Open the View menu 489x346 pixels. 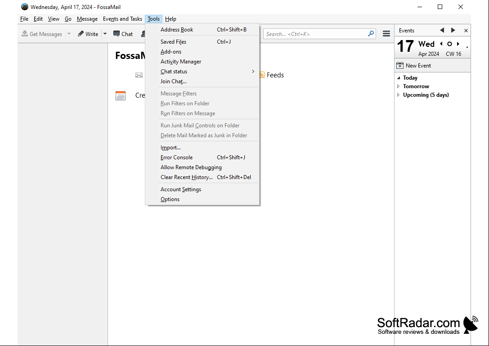(x=54, y=19)
